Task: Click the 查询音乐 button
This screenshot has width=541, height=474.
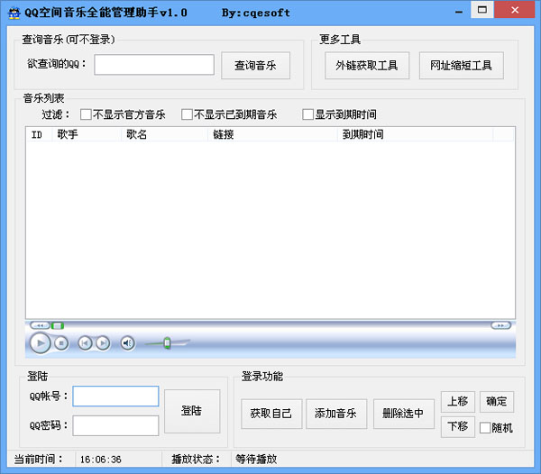Action: click(255, 66)
